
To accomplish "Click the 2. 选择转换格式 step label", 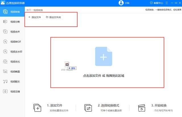I will [108, 105].
